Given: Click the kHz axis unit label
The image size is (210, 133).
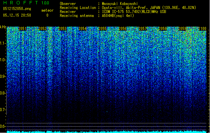Looking at the screenshot, I should coord(3,27).
